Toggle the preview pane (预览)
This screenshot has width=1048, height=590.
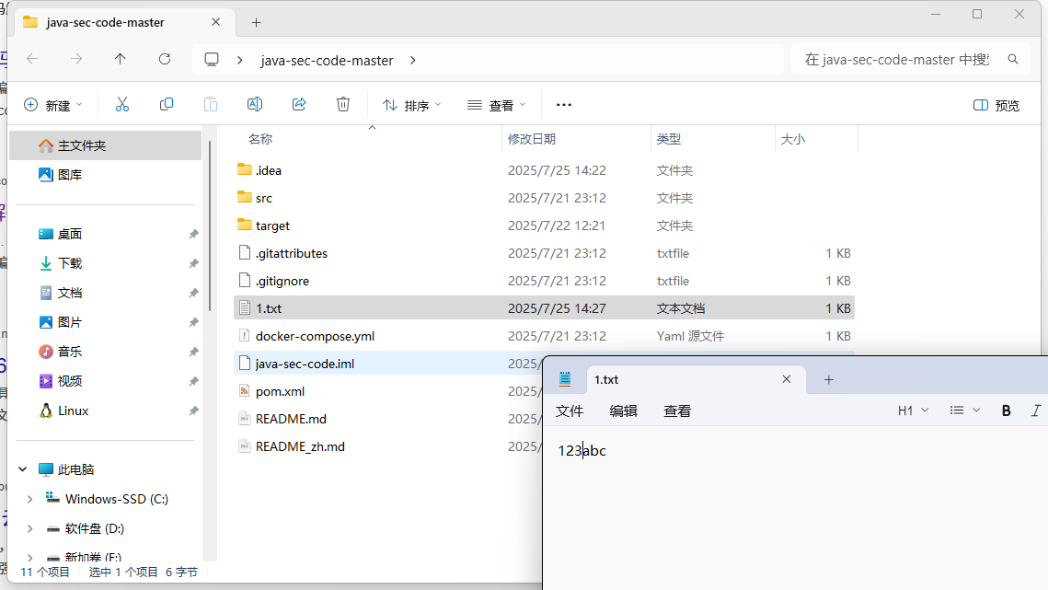pos(996,105)
